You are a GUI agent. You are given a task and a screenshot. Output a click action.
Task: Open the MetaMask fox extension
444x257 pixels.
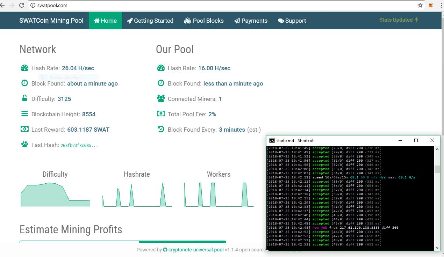(431, 5)
